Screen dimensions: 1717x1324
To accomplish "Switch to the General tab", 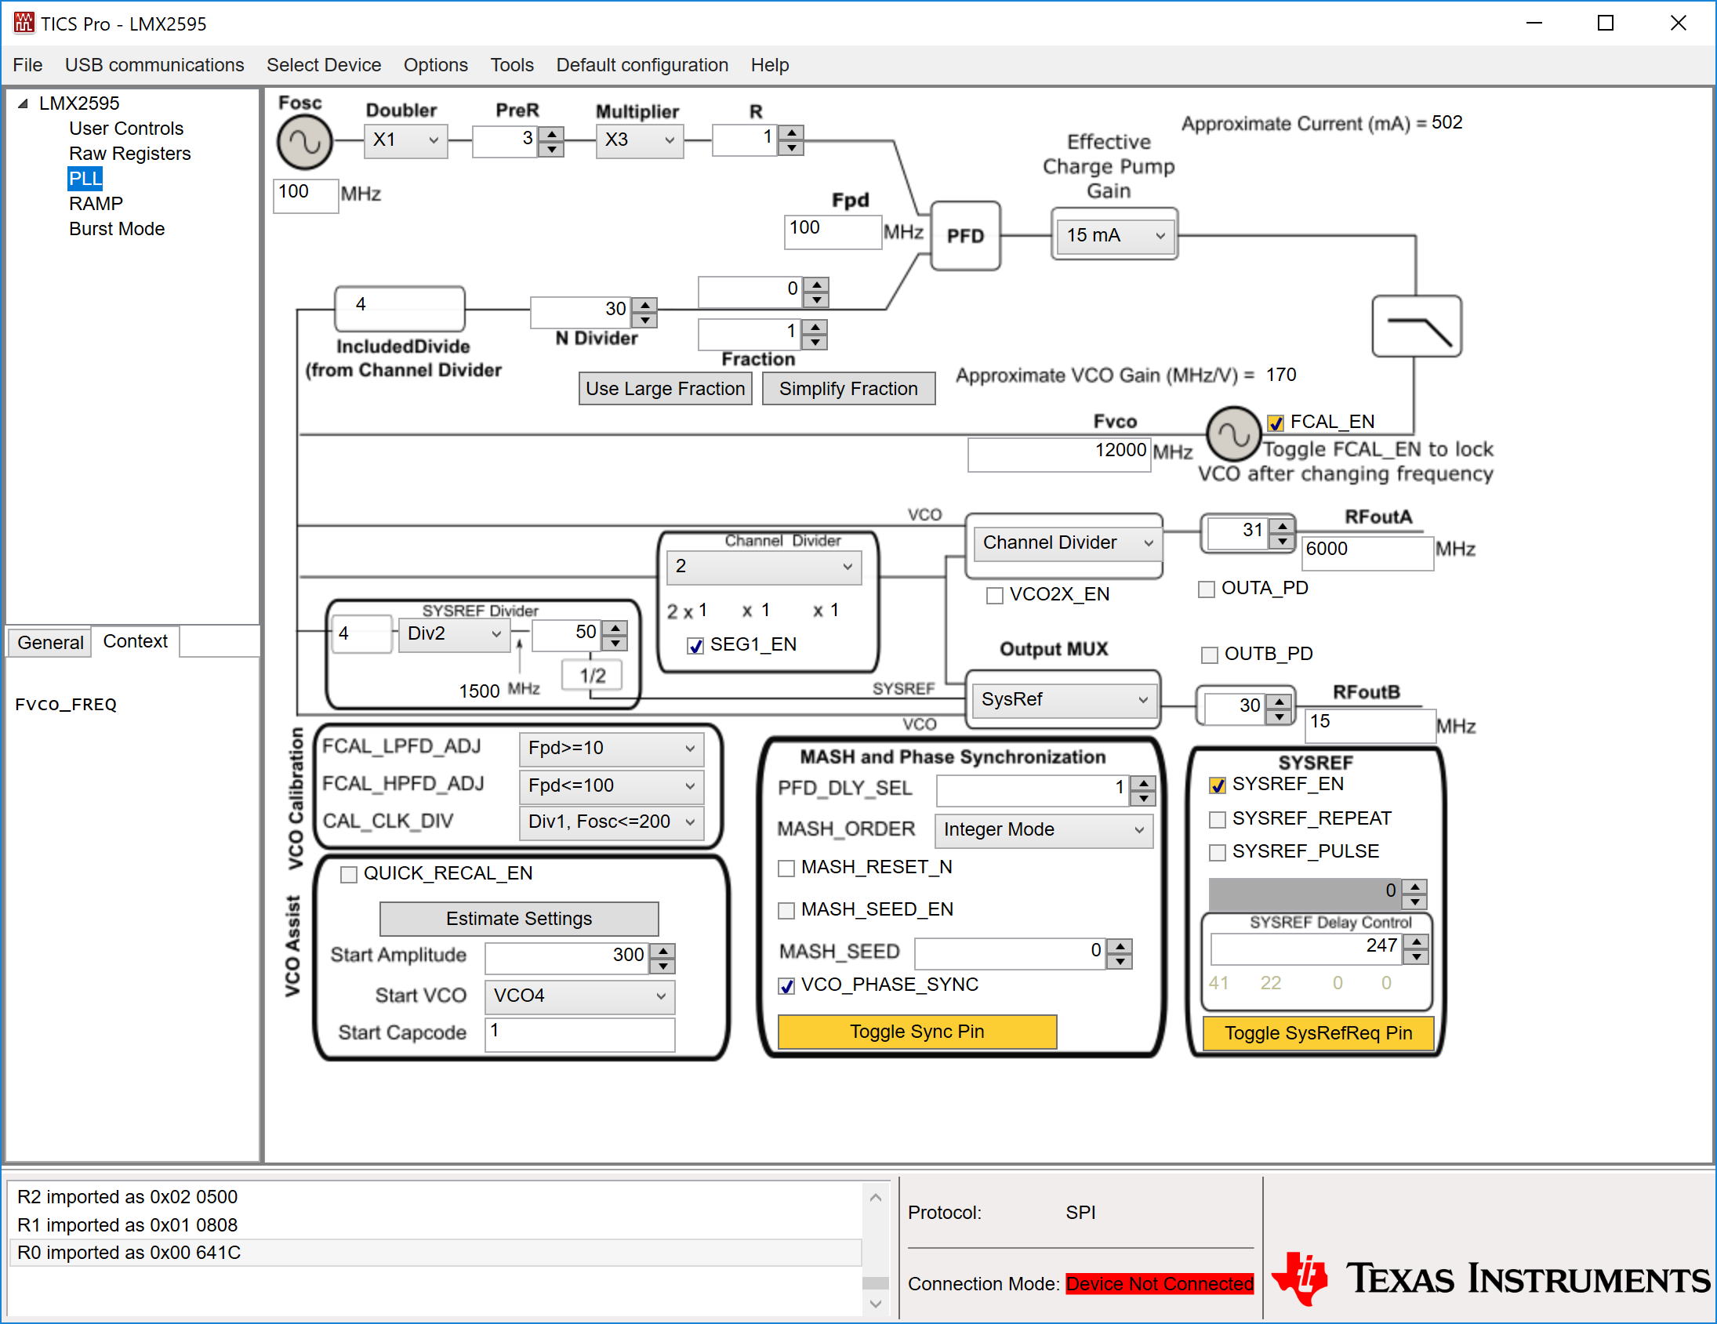I will point(50,642).
